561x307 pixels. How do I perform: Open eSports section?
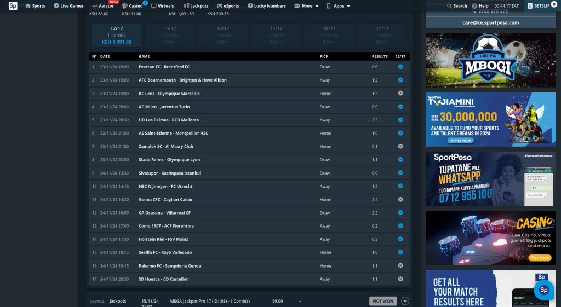(228, 5)
